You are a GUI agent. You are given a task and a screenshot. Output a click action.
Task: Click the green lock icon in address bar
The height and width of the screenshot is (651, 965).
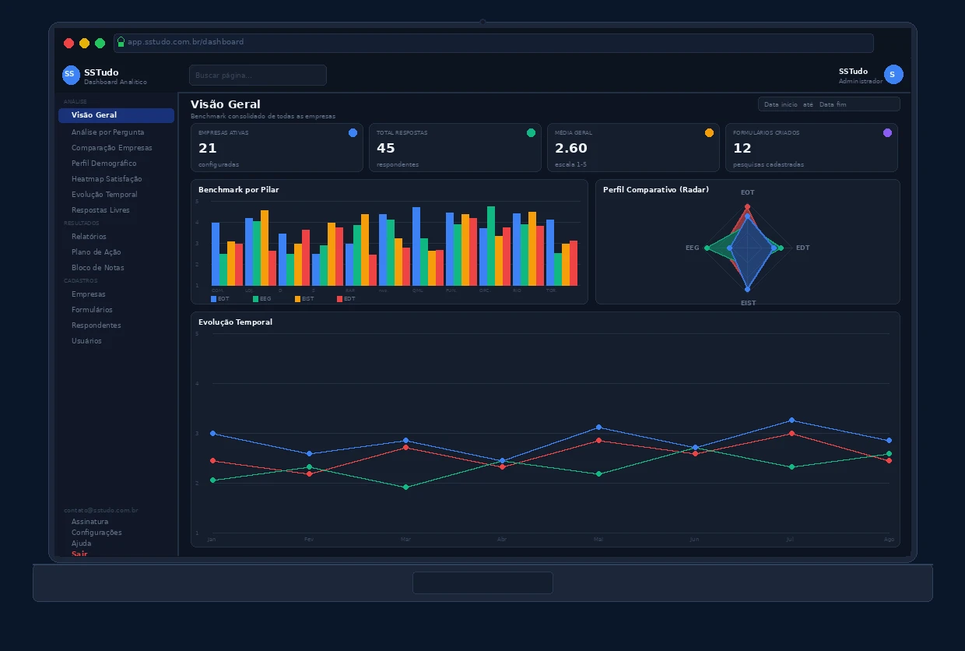pos(121,42)
